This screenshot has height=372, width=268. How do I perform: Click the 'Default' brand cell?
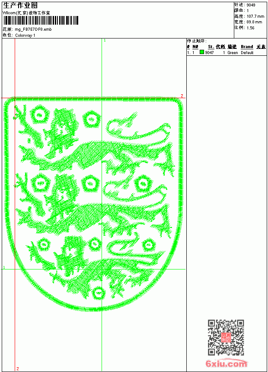click(247, 53)
